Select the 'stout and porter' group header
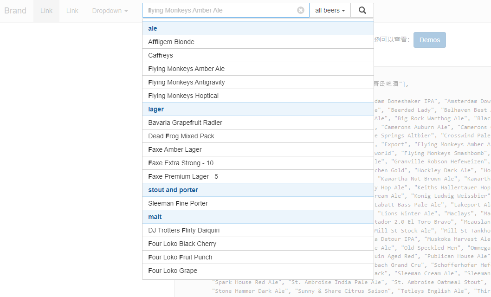491x297 pixels. click(x=258, y=190)
